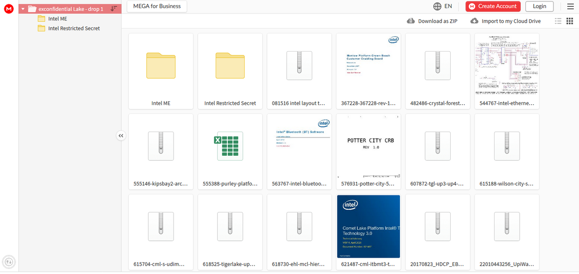
Task: Click the transfers icon at bottom left
Action: point(8,262)
